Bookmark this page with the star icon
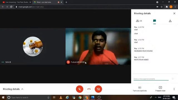 pyautogui.click(x=162, y=7)
